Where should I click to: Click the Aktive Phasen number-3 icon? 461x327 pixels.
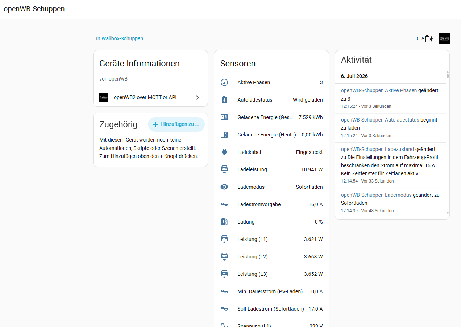click(x=224, y=82)
